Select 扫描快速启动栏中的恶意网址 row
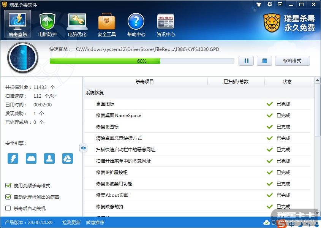 198,150
